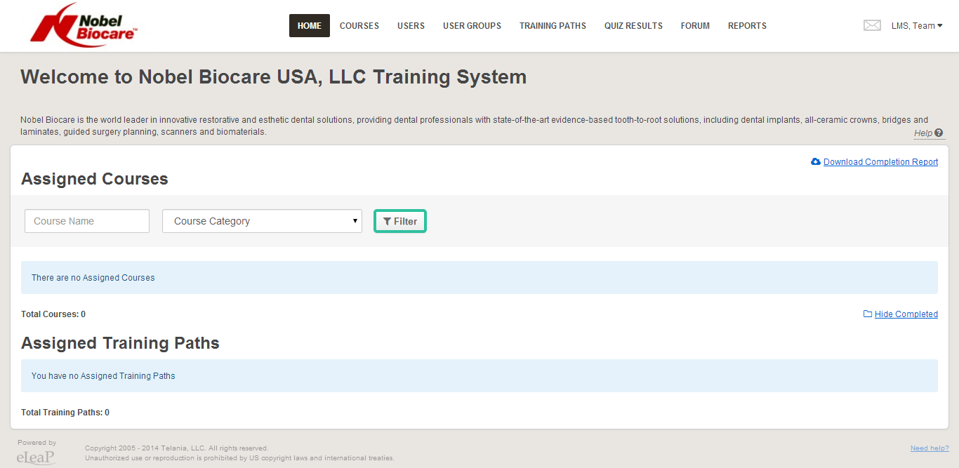Click the Need help? footer link
Viewport: 959px width, 468px height.
(x=930, y=448)
